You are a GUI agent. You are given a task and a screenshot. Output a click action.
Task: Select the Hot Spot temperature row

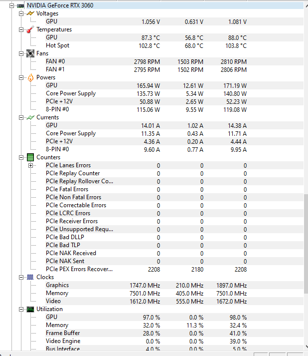[x=57, y=45]
